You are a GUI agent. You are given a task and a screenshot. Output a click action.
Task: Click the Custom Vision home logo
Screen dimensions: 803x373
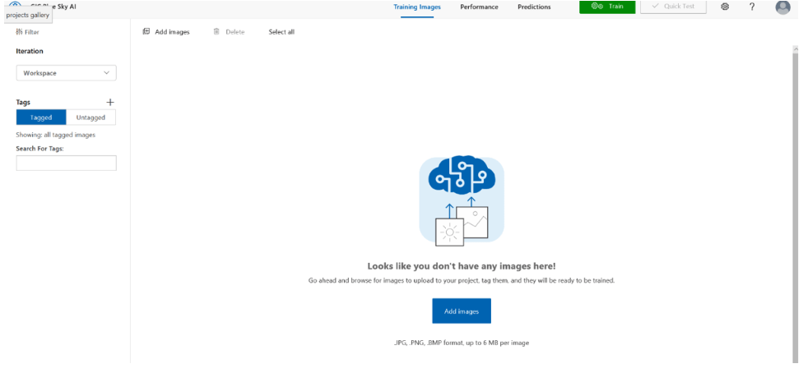click(15, 4)
